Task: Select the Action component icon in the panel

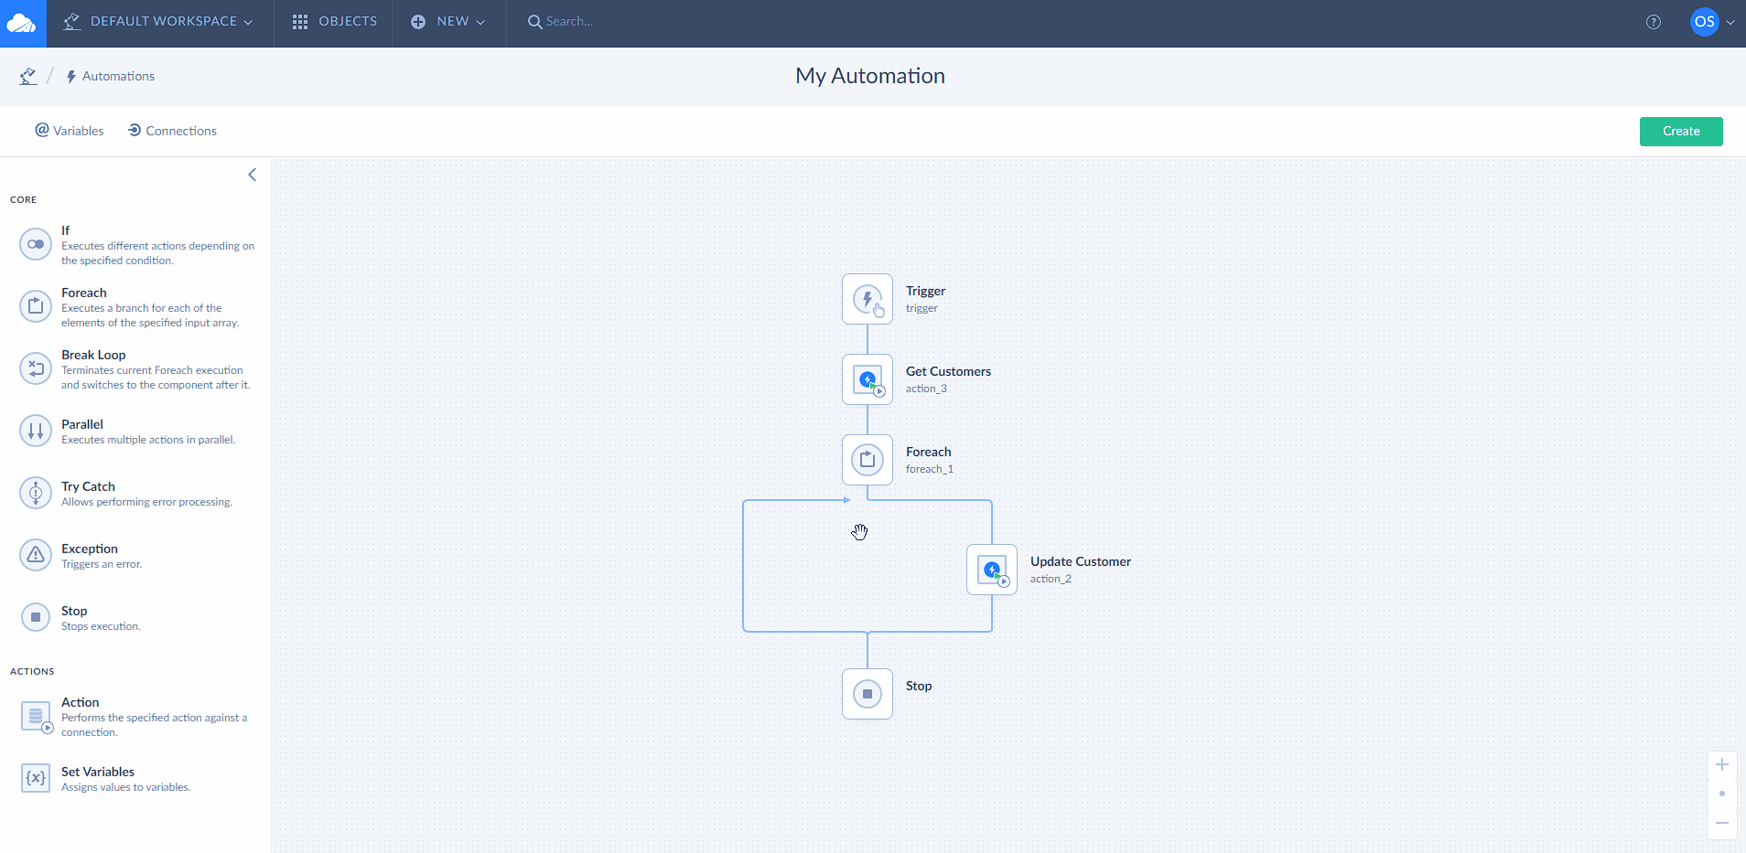Action: point(36,716)
